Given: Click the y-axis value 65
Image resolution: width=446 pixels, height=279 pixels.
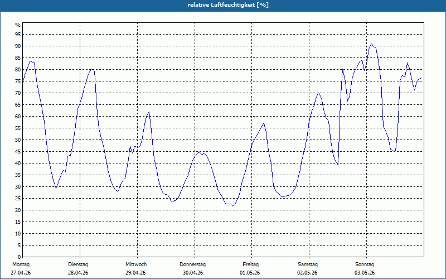Looking at the screenshot, I should (18, 105).
